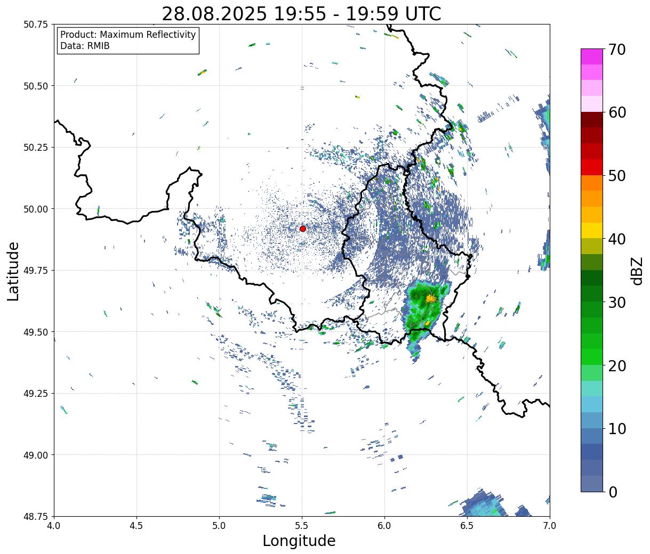650x554 pixels.
Task: Click the colorbar tick label '50'
Action: pyautogui.click(x=616, y=176)
